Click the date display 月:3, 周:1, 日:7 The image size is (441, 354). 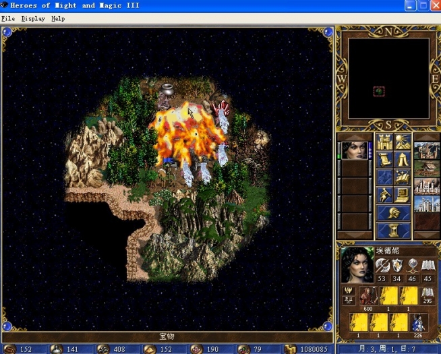tap(388, 349)
